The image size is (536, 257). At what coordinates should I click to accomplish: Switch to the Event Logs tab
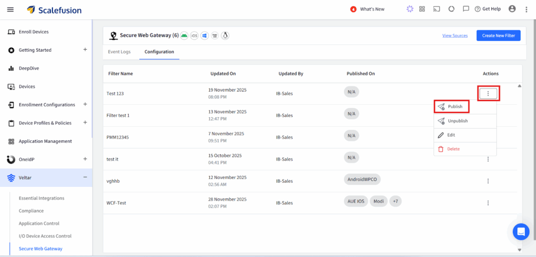point(119,52)
